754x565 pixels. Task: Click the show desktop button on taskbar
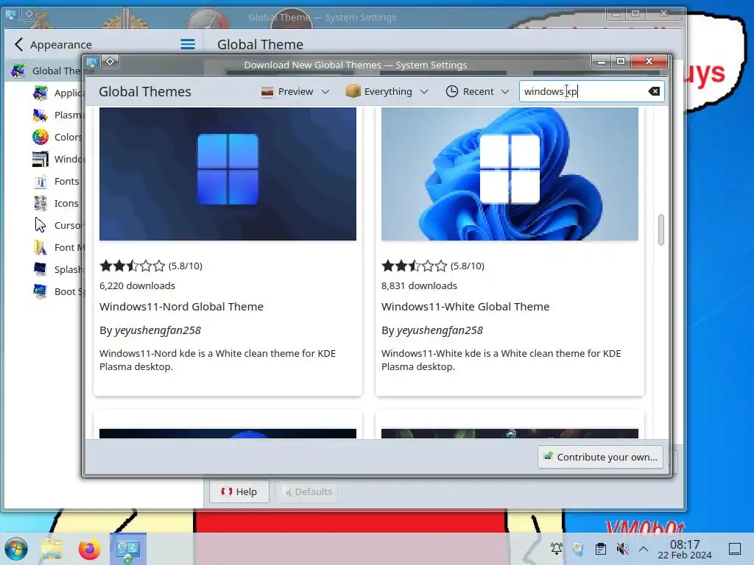(x=735, y=549)
